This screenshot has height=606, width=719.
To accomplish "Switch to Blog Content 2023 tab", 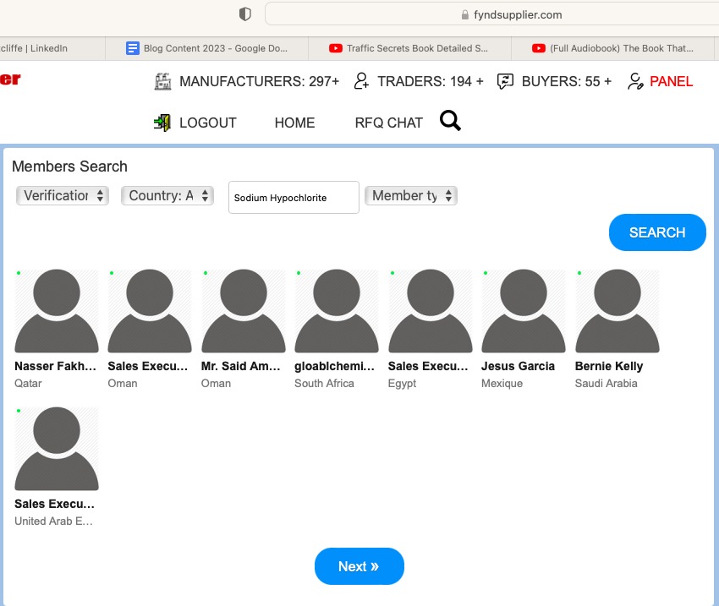I will click(x=206, y=48).
